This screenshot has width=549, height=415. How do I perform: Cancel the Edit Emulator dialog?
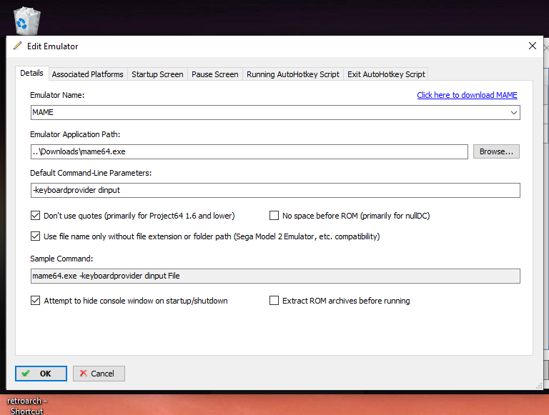click(x=99, y=374)
